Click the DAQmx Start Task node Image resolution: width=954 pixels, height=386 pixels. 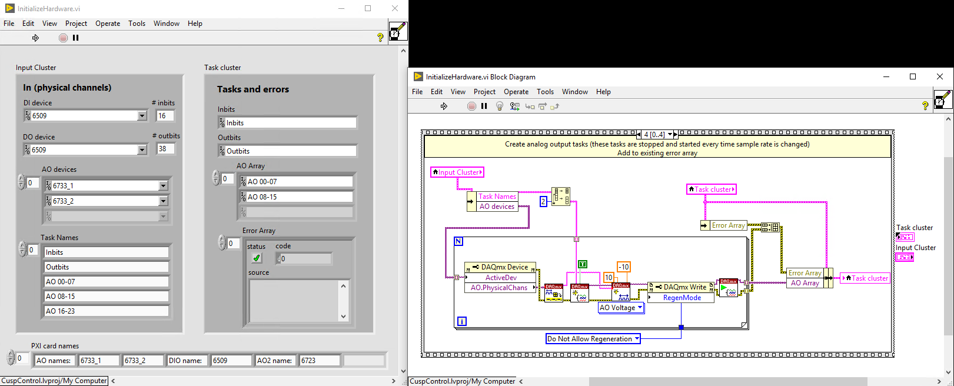click(x=728, y=288)
